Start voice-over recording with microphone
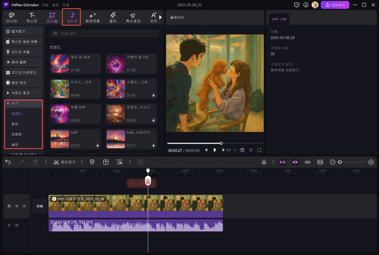 (x=264, y=162)
